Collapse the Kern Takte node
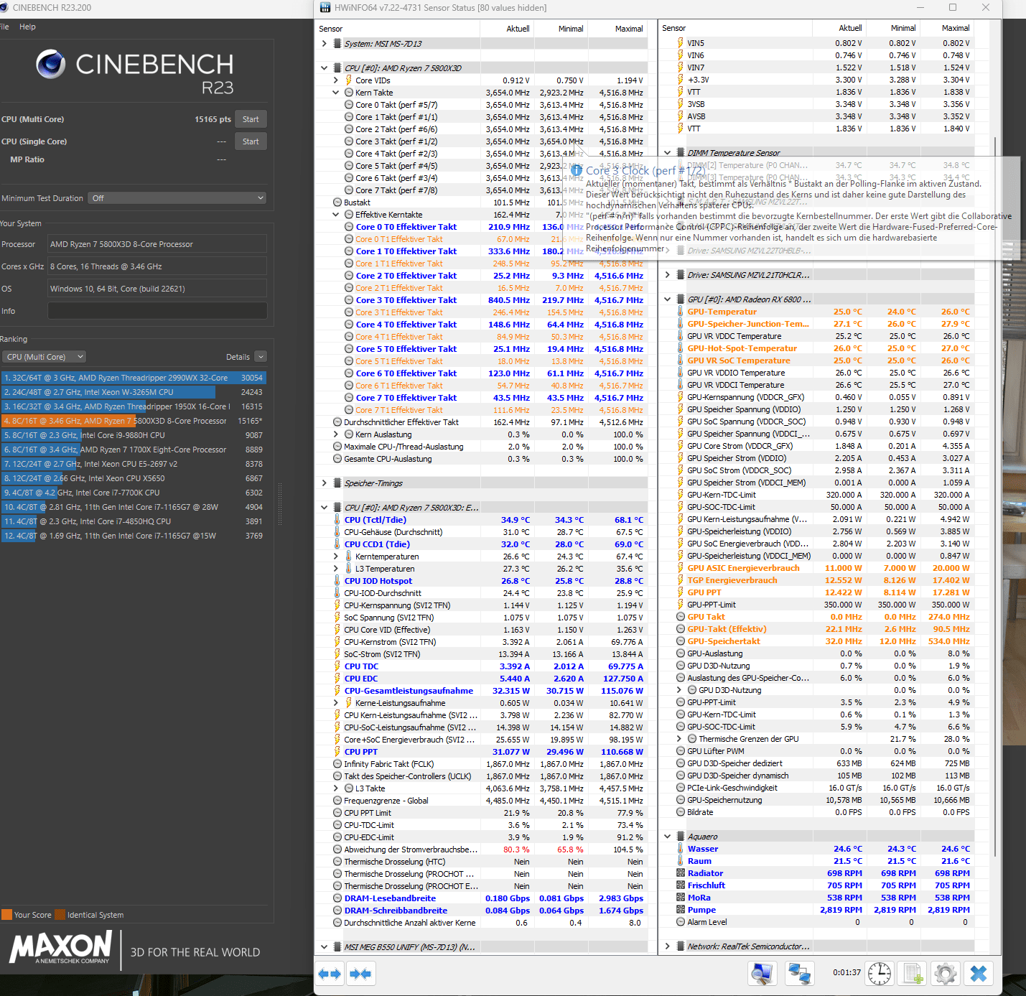Screen dimensions: 1026x996 click(335, 93)
